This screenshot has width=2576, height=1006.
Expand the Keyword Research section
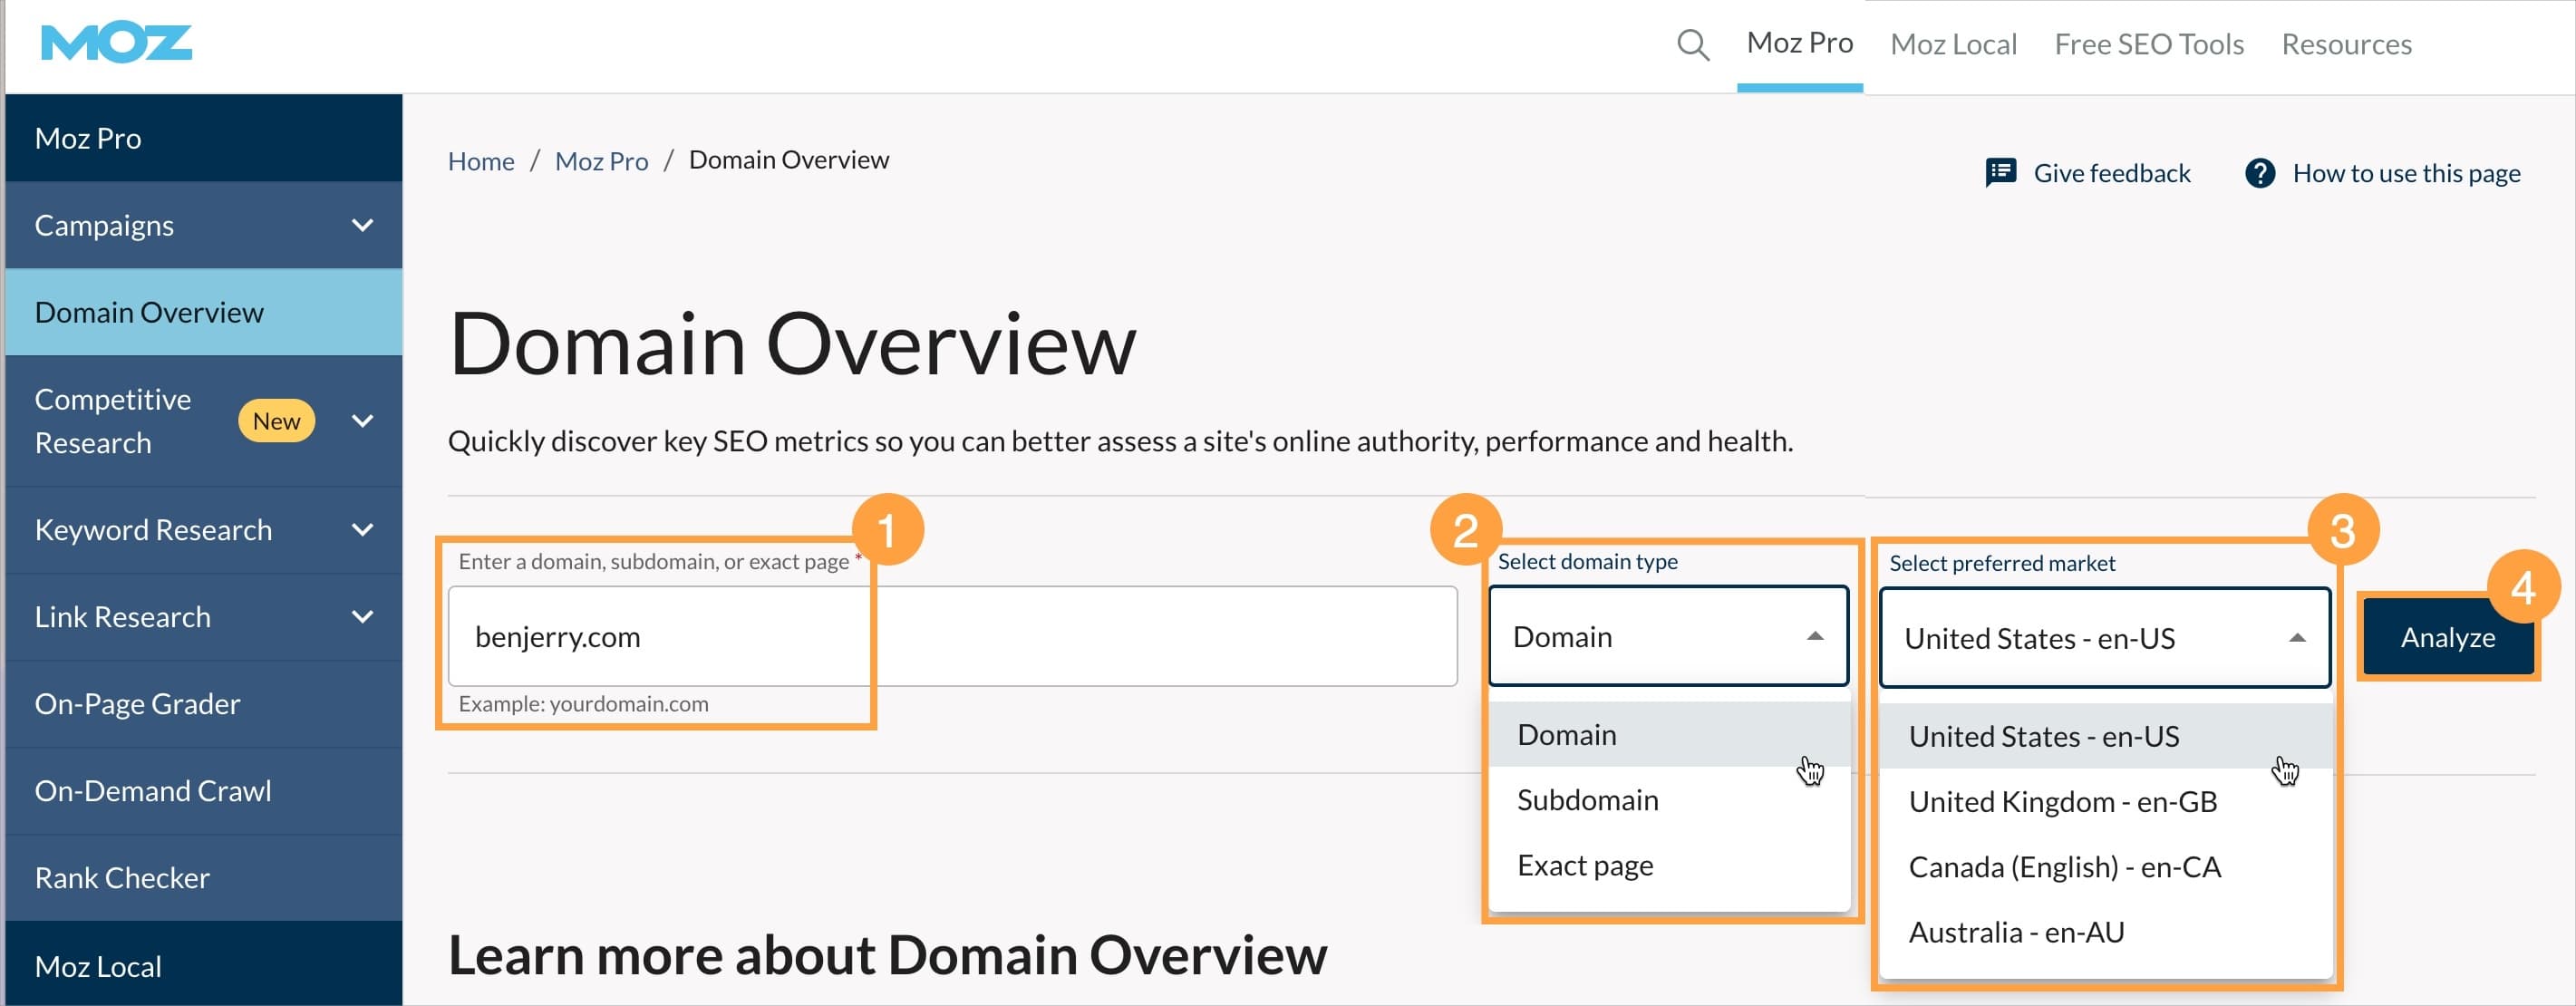coord(362,530)
